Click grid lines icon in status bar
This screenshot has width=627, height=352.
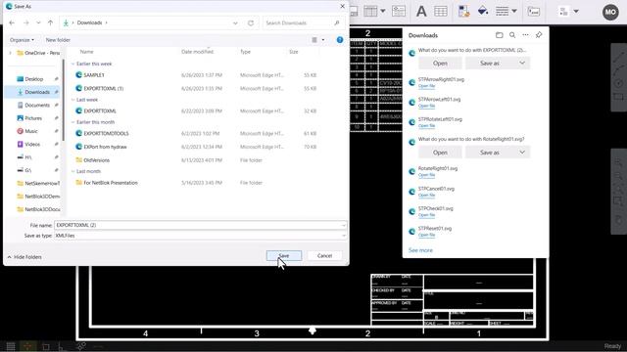click(x=11, y=346)
